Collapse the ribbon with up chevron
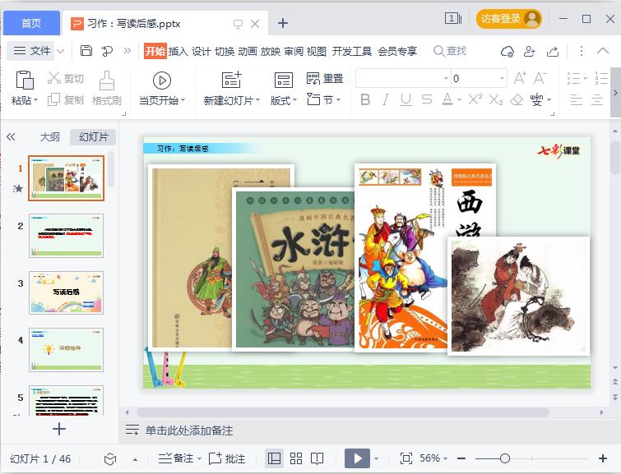 coord(602,51)
